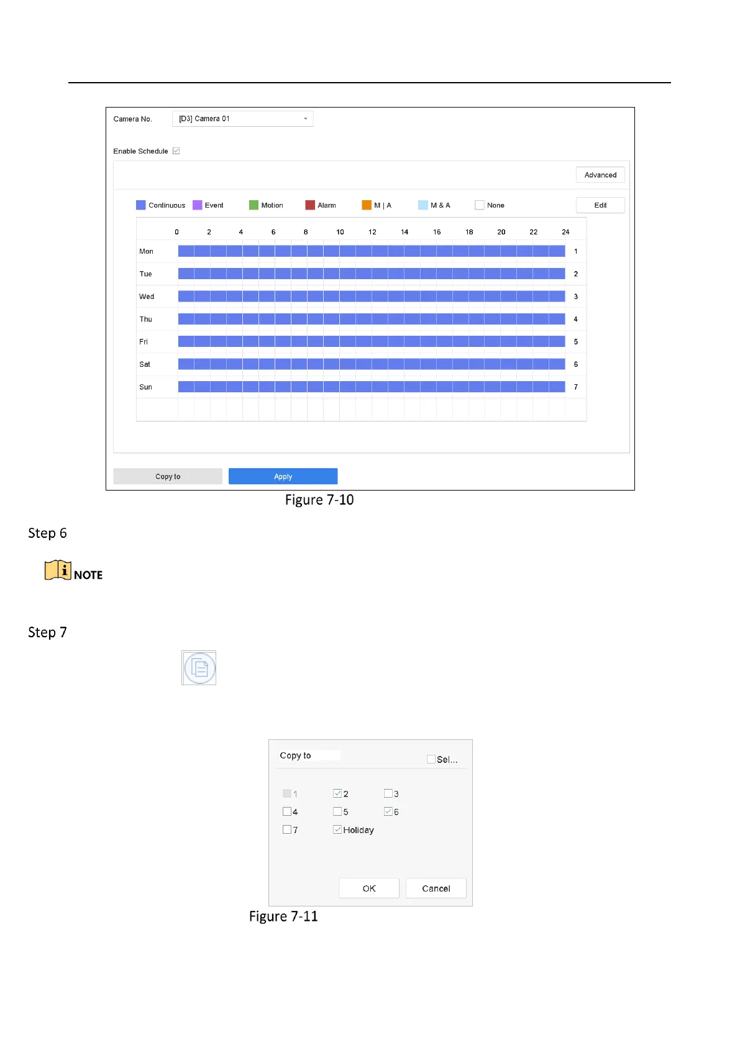Click the Copy to button

click(x=168, y=476)
